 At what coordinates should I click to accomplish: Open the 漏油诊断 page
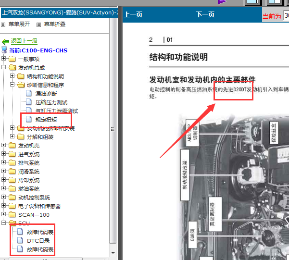coord(46,94)
